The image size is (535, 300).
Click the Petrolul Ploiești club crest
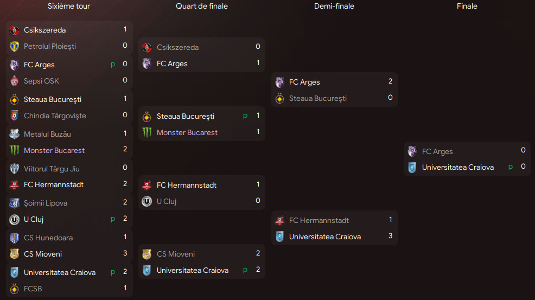[x=14, y=47]
